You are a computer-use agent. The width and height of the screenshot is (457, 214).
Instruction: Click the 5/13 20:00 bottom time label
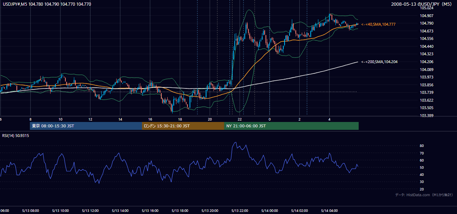coord(210,210)
